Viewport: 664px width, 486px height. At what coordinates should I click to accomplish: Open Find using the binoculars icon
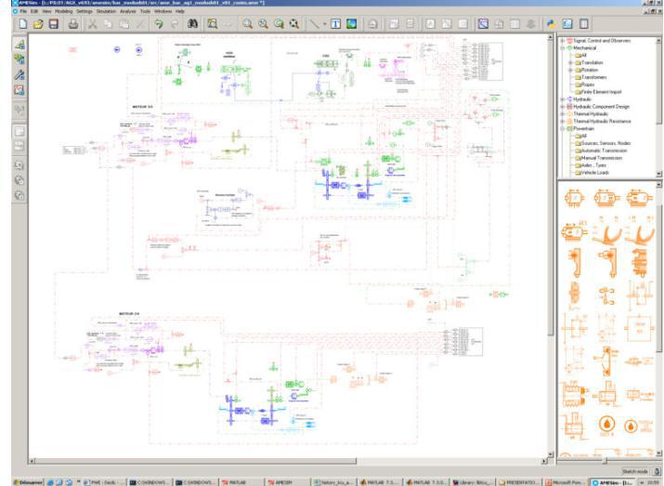click(x=192, y=24)
